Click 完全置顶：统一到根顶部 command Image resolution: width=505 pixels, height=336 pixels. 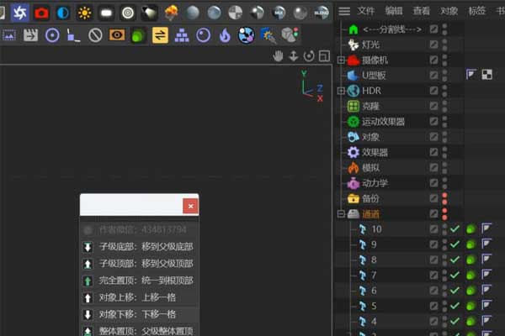point(139,281)
